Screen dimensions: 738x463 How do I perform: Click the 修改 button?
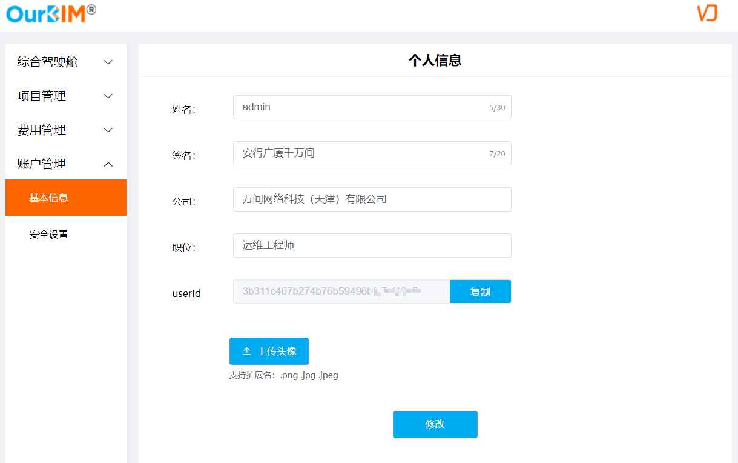pos(435,424)
